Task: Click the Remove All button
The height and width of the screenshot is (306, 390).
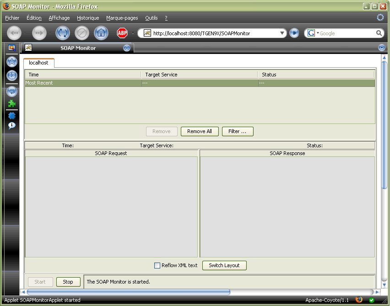Action: click(200, 131)
